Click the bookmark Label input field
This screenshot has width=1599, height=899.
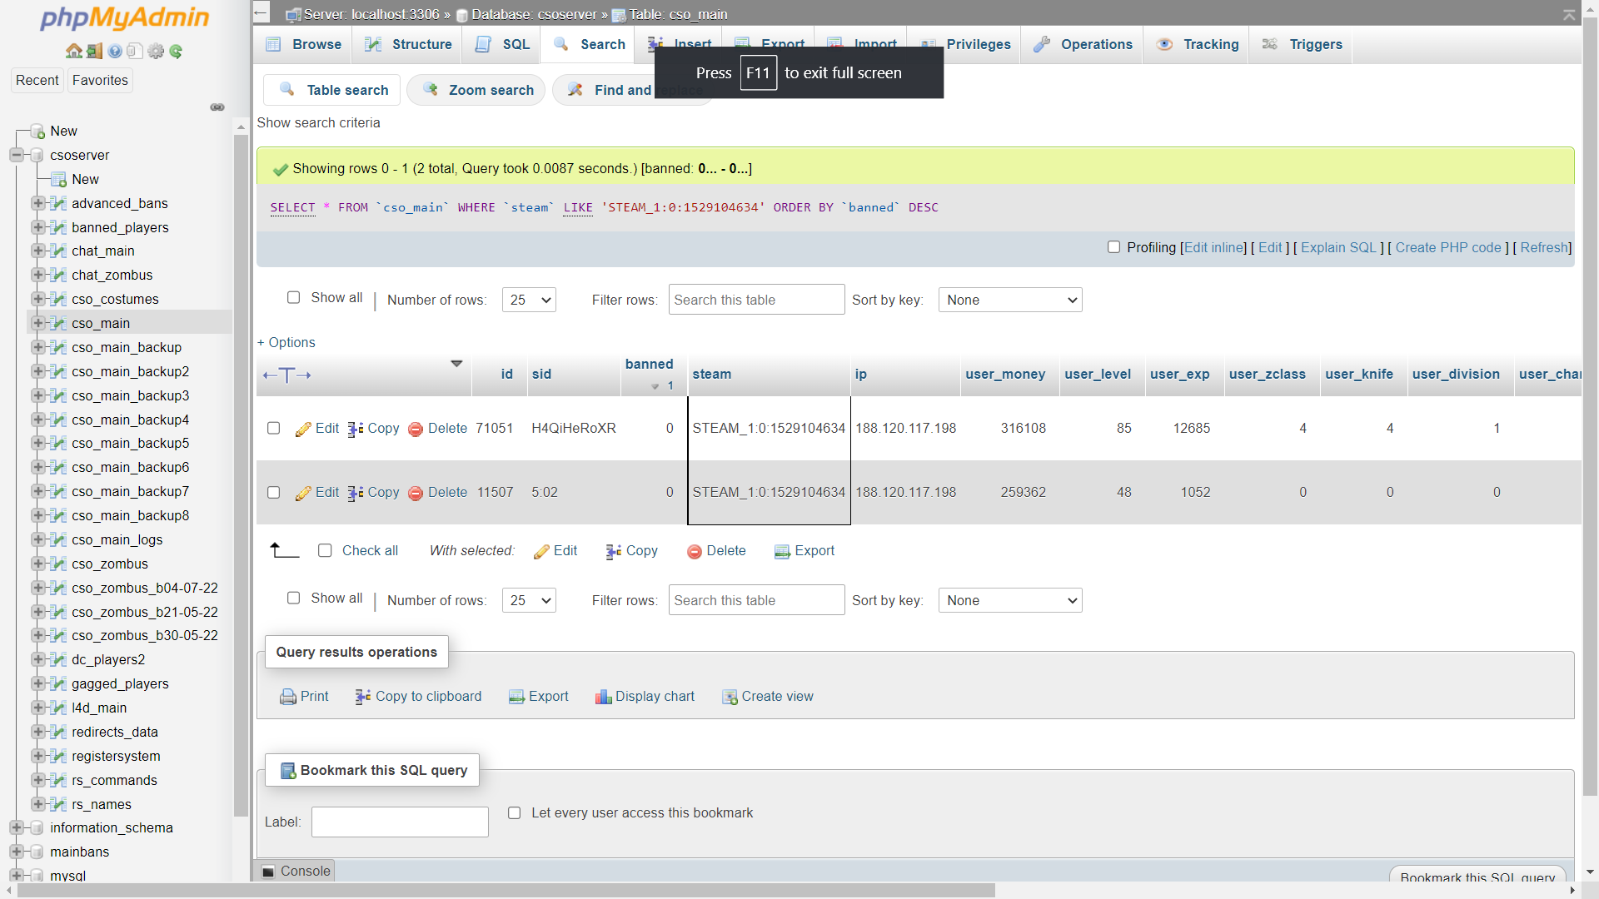coord(400,822)
